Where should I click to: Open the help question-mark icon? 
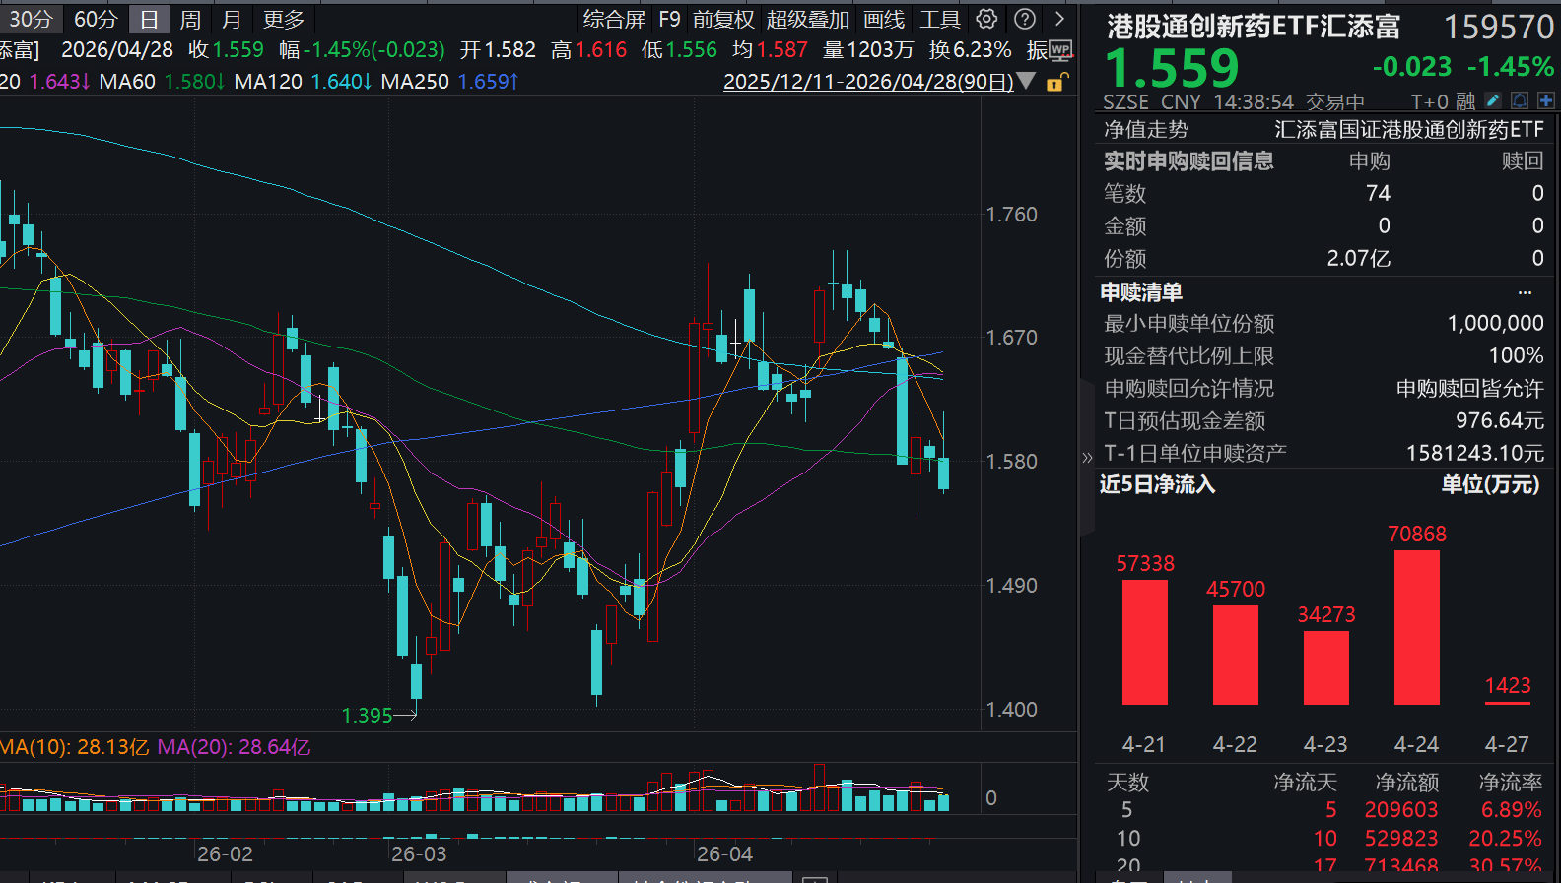[1025, 19]
